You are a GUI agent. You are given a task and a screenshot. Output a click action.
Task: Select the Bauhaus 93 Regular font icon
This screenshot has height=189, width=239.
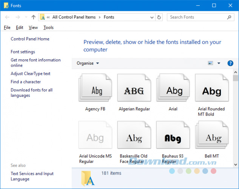coord(173,135)
